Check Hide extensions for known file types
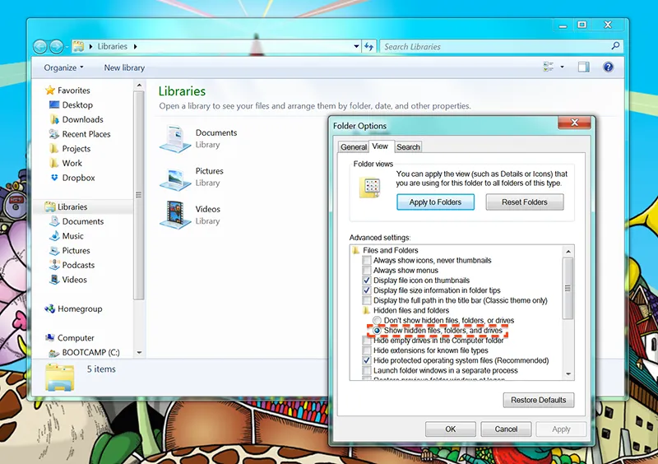The image size is (658, 464). pos(367,350)
